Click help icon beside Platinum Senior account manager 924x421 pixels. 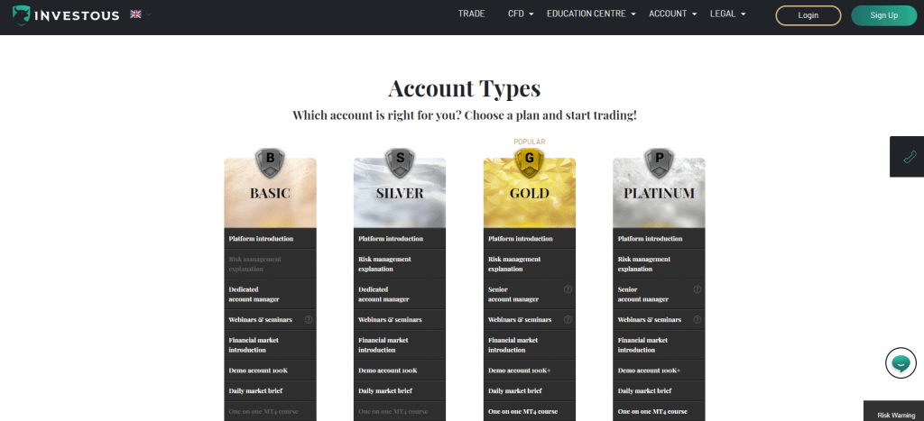(x=698, y=289)
